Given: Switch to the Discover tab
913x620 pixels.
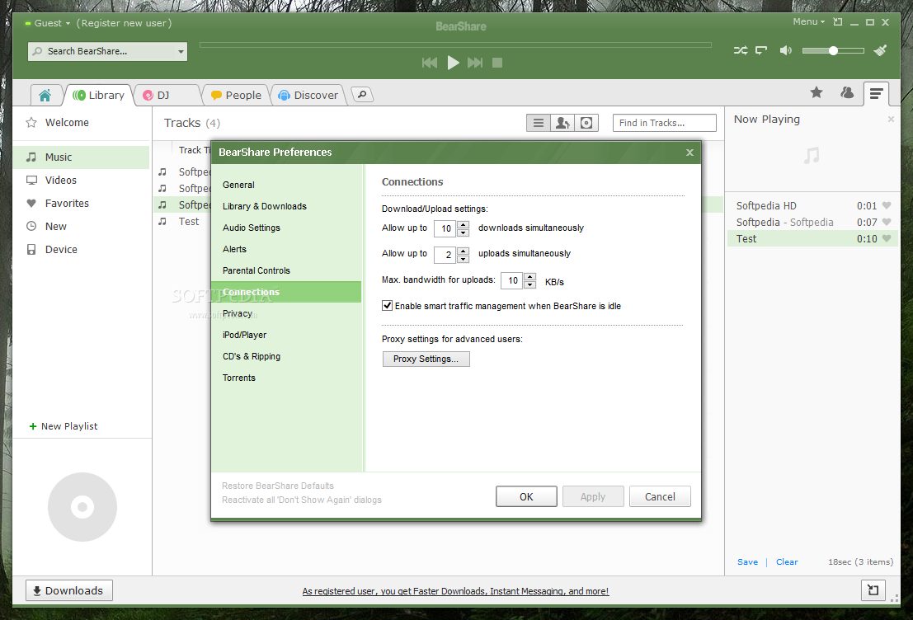Looking at the screenshot, I should point(308,95).
